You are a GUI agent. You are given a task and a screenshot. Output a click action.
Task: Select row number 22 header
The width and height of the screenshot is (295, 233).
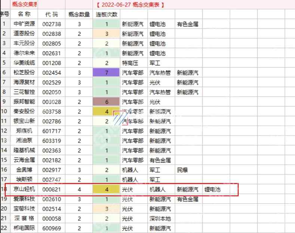pos(4,228)
